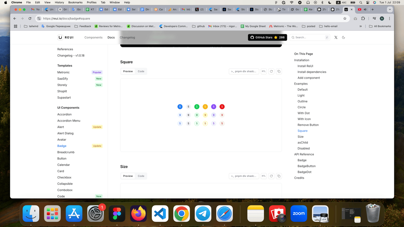404x227 pixels.
Task: Click the solid blue square badge showing 5
Action: 180,107
